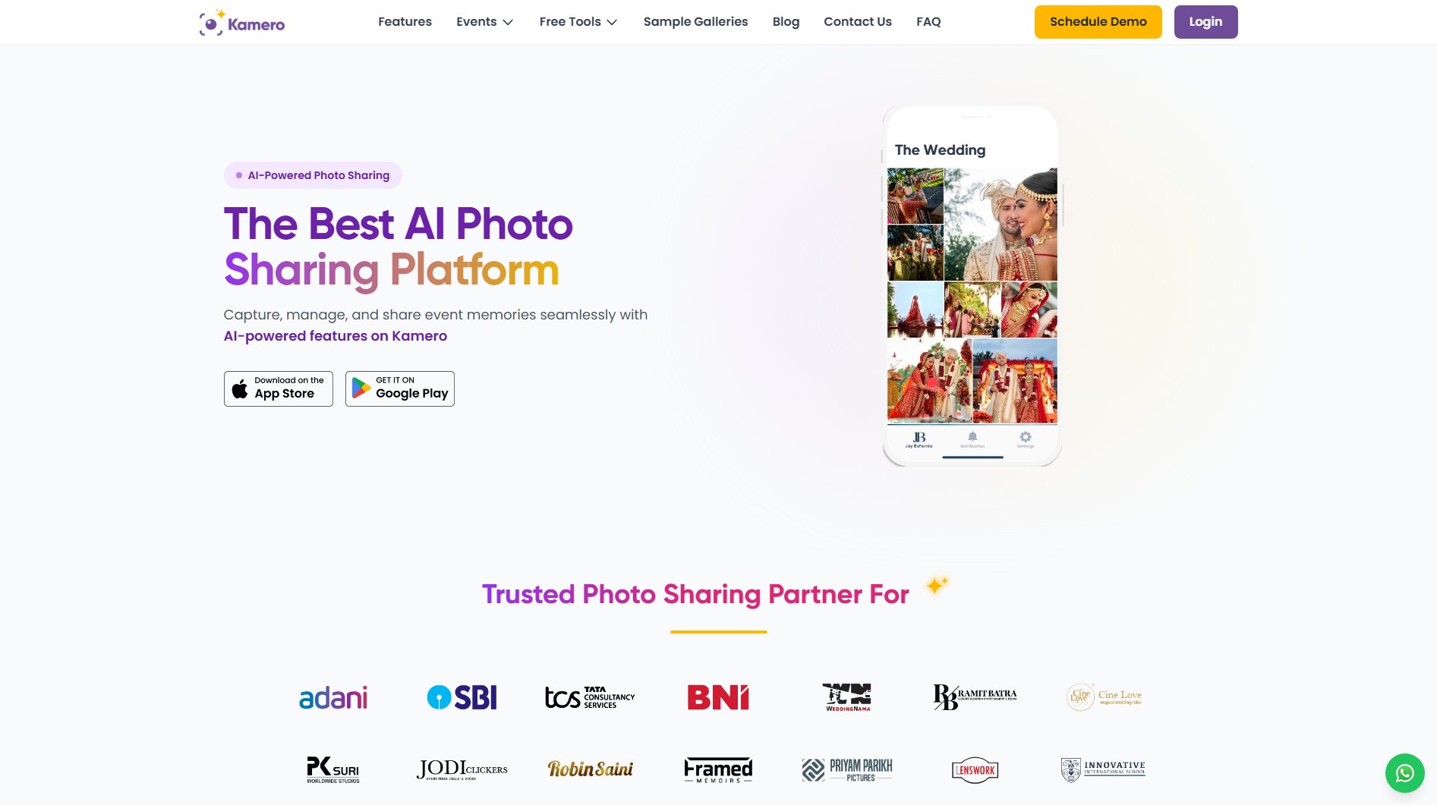Click the Schedule Demo button
The width and height of the screenshot is (1437, 805).
pyautogui.click(x=1098, y=22)
